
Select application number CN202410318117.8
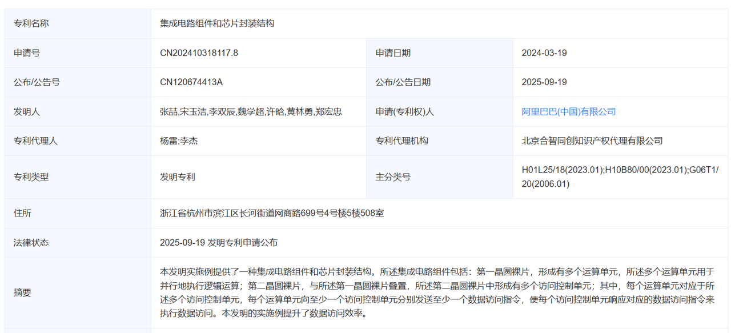(199, 53)
